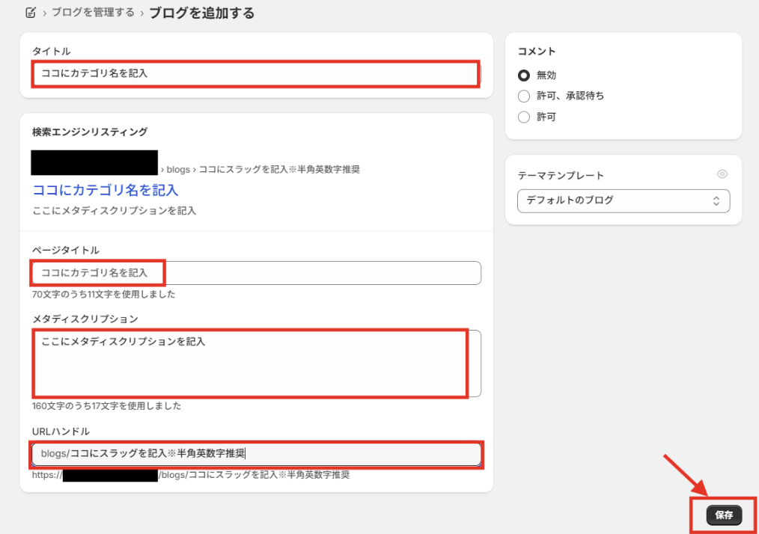Click the up-down arrows on template selector

click(716, 200)
